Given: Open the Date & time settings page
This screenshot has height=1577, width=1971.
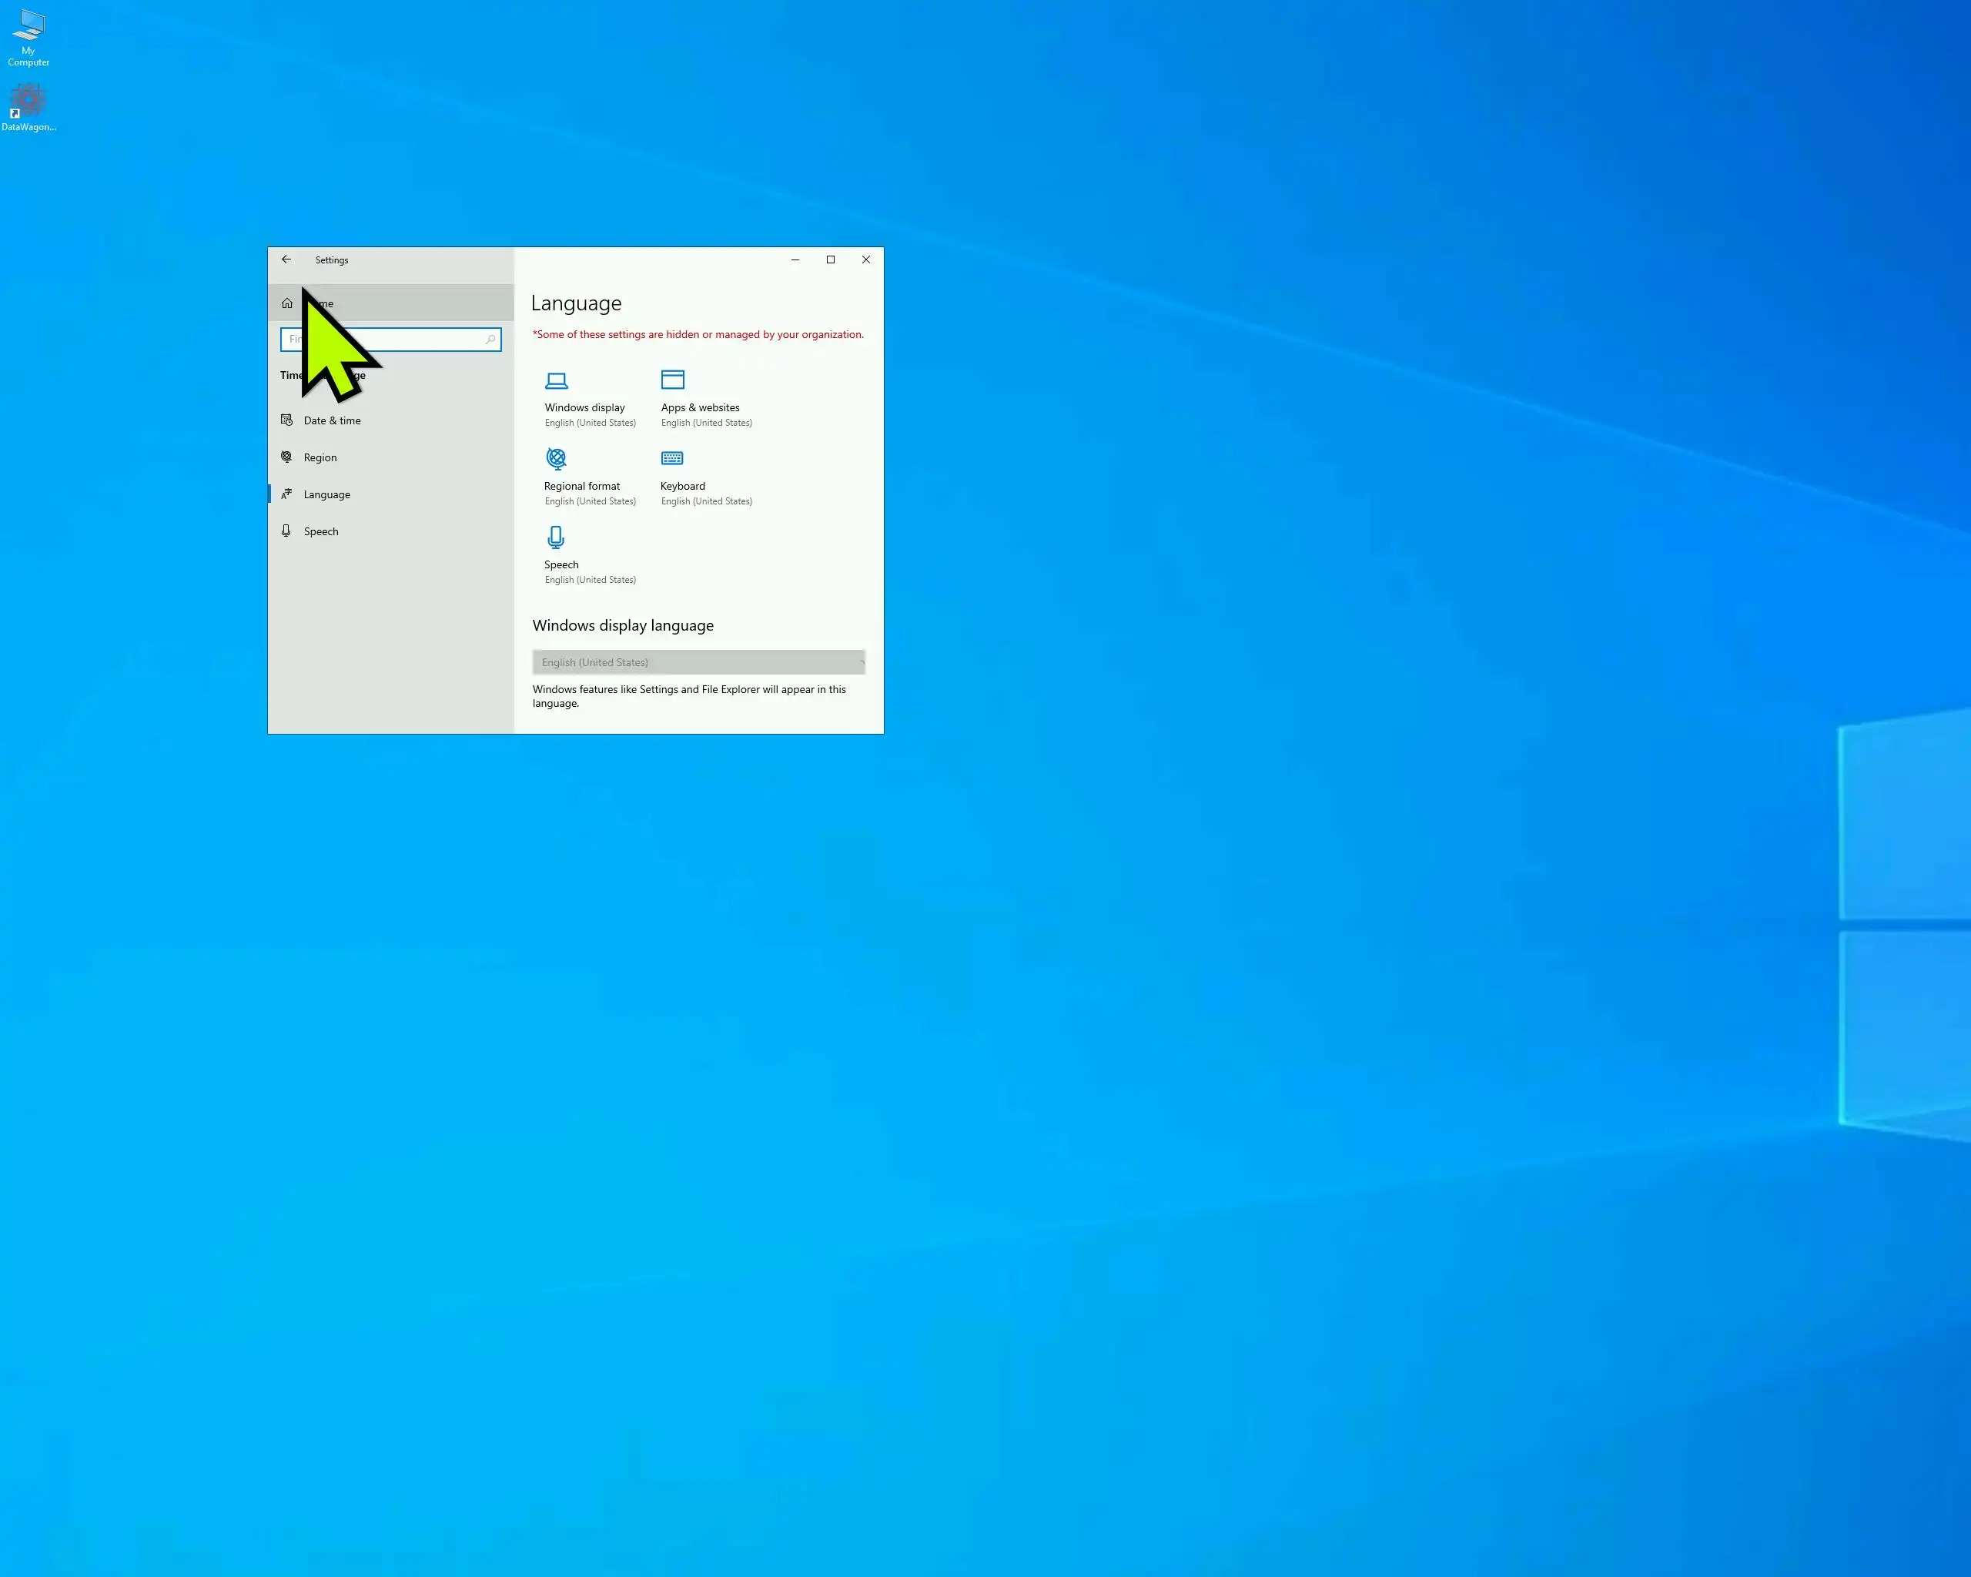Looking at the screenshot, I should (332, 420).
